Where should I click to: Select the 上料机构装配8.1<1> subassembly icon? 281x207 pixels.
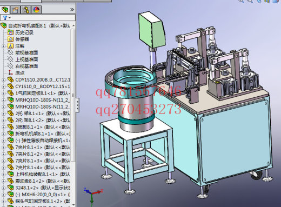pos(10,174)
